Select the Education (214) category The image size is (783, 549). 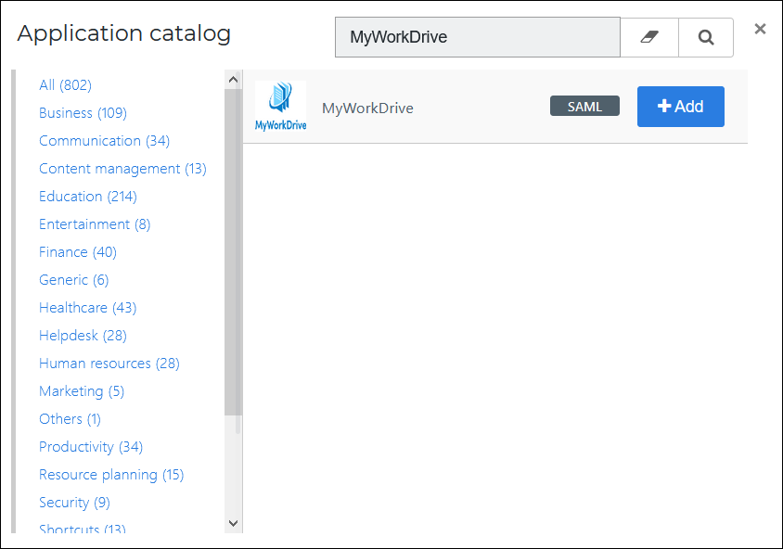click(x=88, y=197)
